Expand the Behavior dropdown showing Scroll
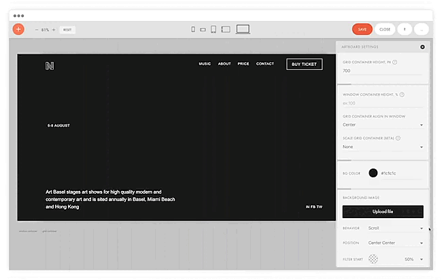 (x=395, y=228)
